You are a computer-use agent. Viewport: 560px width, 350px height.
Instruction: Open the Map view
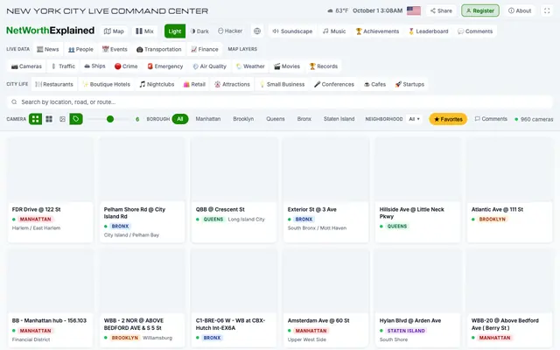pyautogui.click(x=114, y=31)
